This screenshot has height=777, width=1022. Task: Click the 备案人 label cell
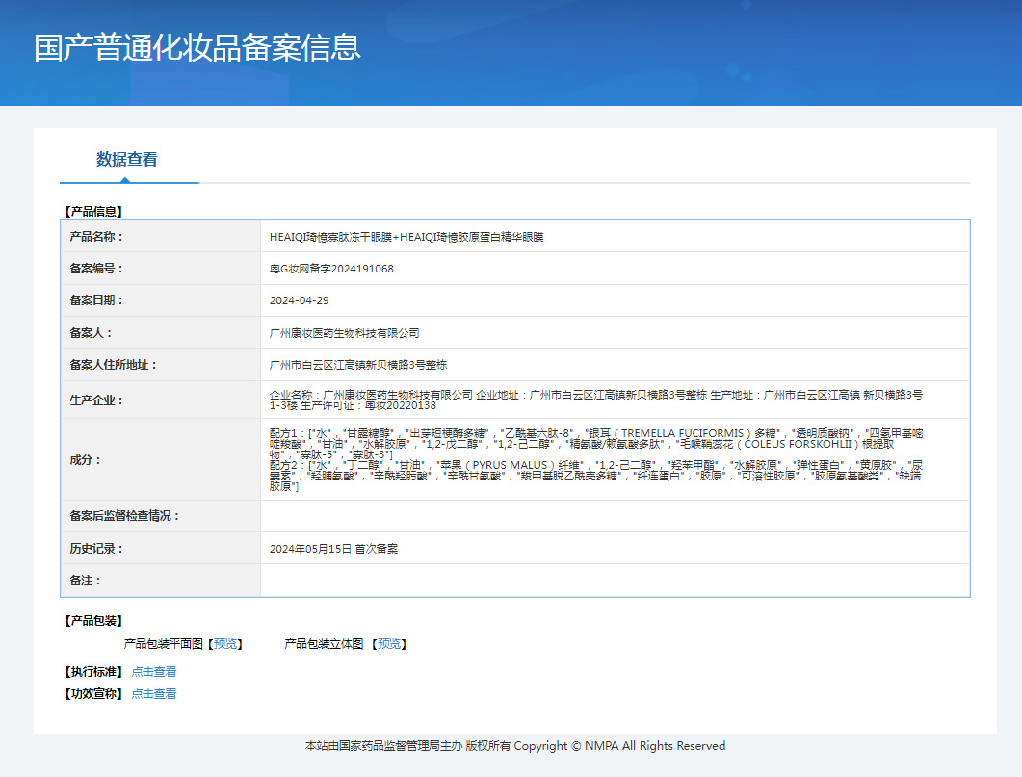160,333
